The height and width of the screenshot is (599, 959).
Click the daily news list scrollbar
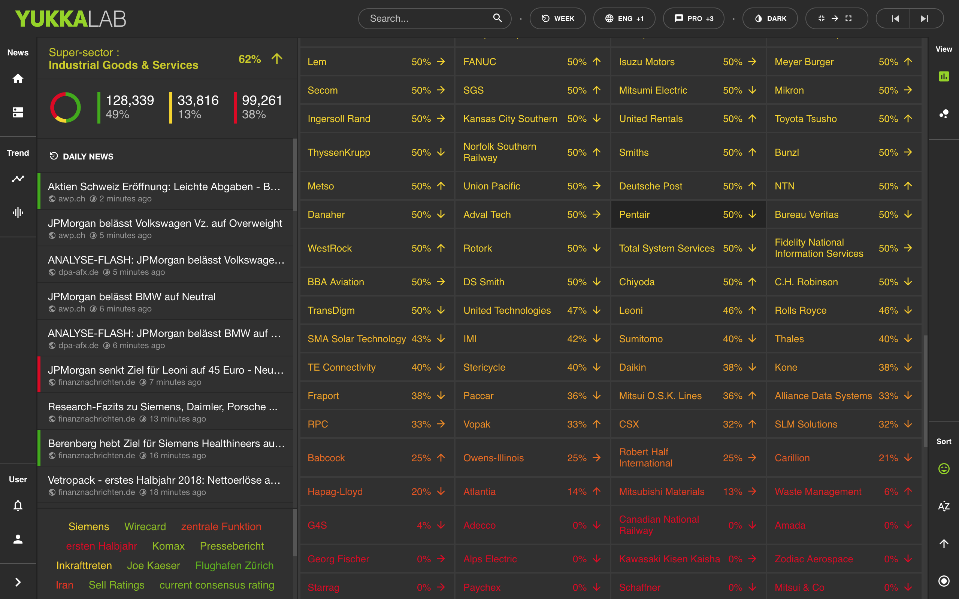pyautogui.click(x=294, y=174)
